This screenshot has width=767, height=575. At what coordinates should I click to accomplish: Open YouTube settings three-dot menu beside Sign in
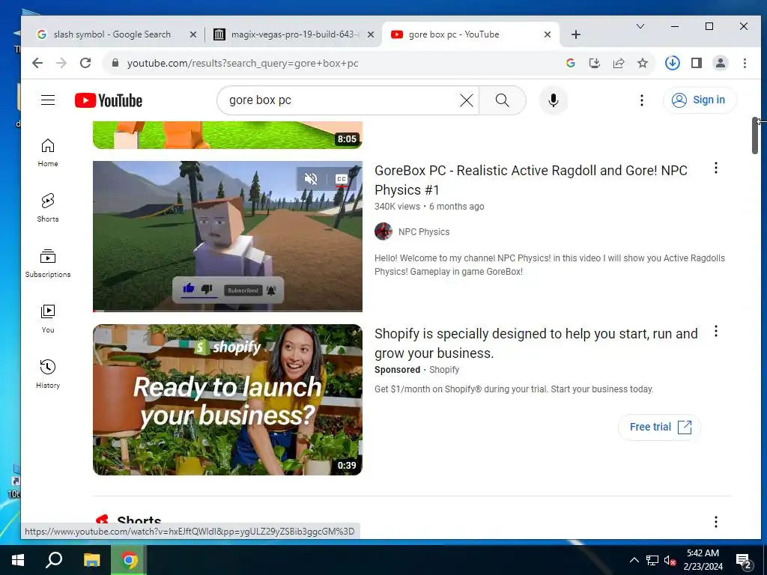pyautogui.click(x=642, y=100)
